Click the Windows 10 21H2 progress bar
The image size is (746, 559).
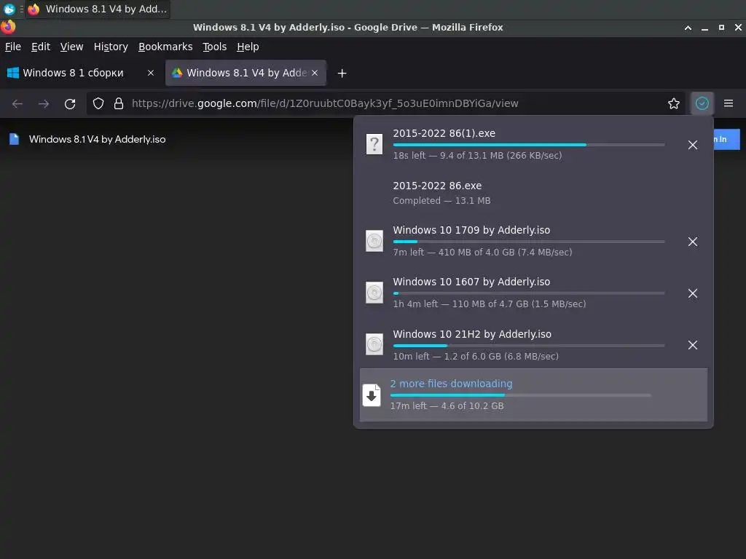click(529, 346)
